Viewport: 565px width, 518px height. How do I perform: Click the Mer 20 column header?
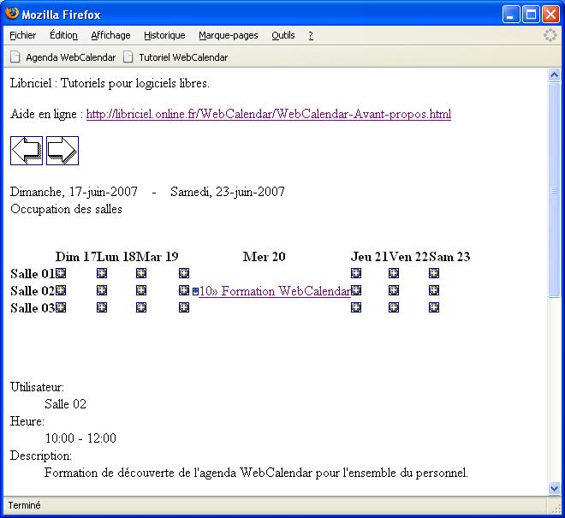(265, 257)
